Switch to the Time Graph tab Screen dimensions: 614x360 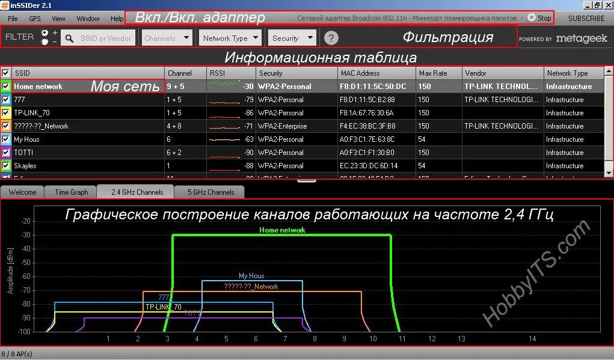[x=72, y=192]
